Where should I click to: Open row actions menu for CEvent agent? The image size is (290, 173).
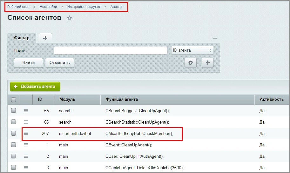pos(26,145)
